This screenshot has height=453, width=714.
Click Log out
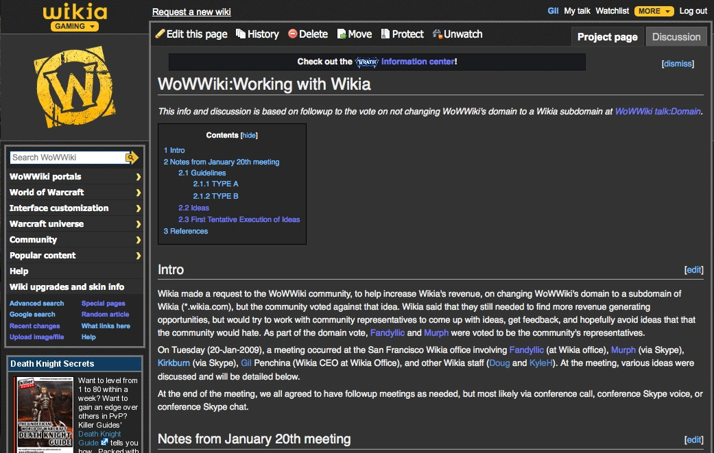point(693,11)
